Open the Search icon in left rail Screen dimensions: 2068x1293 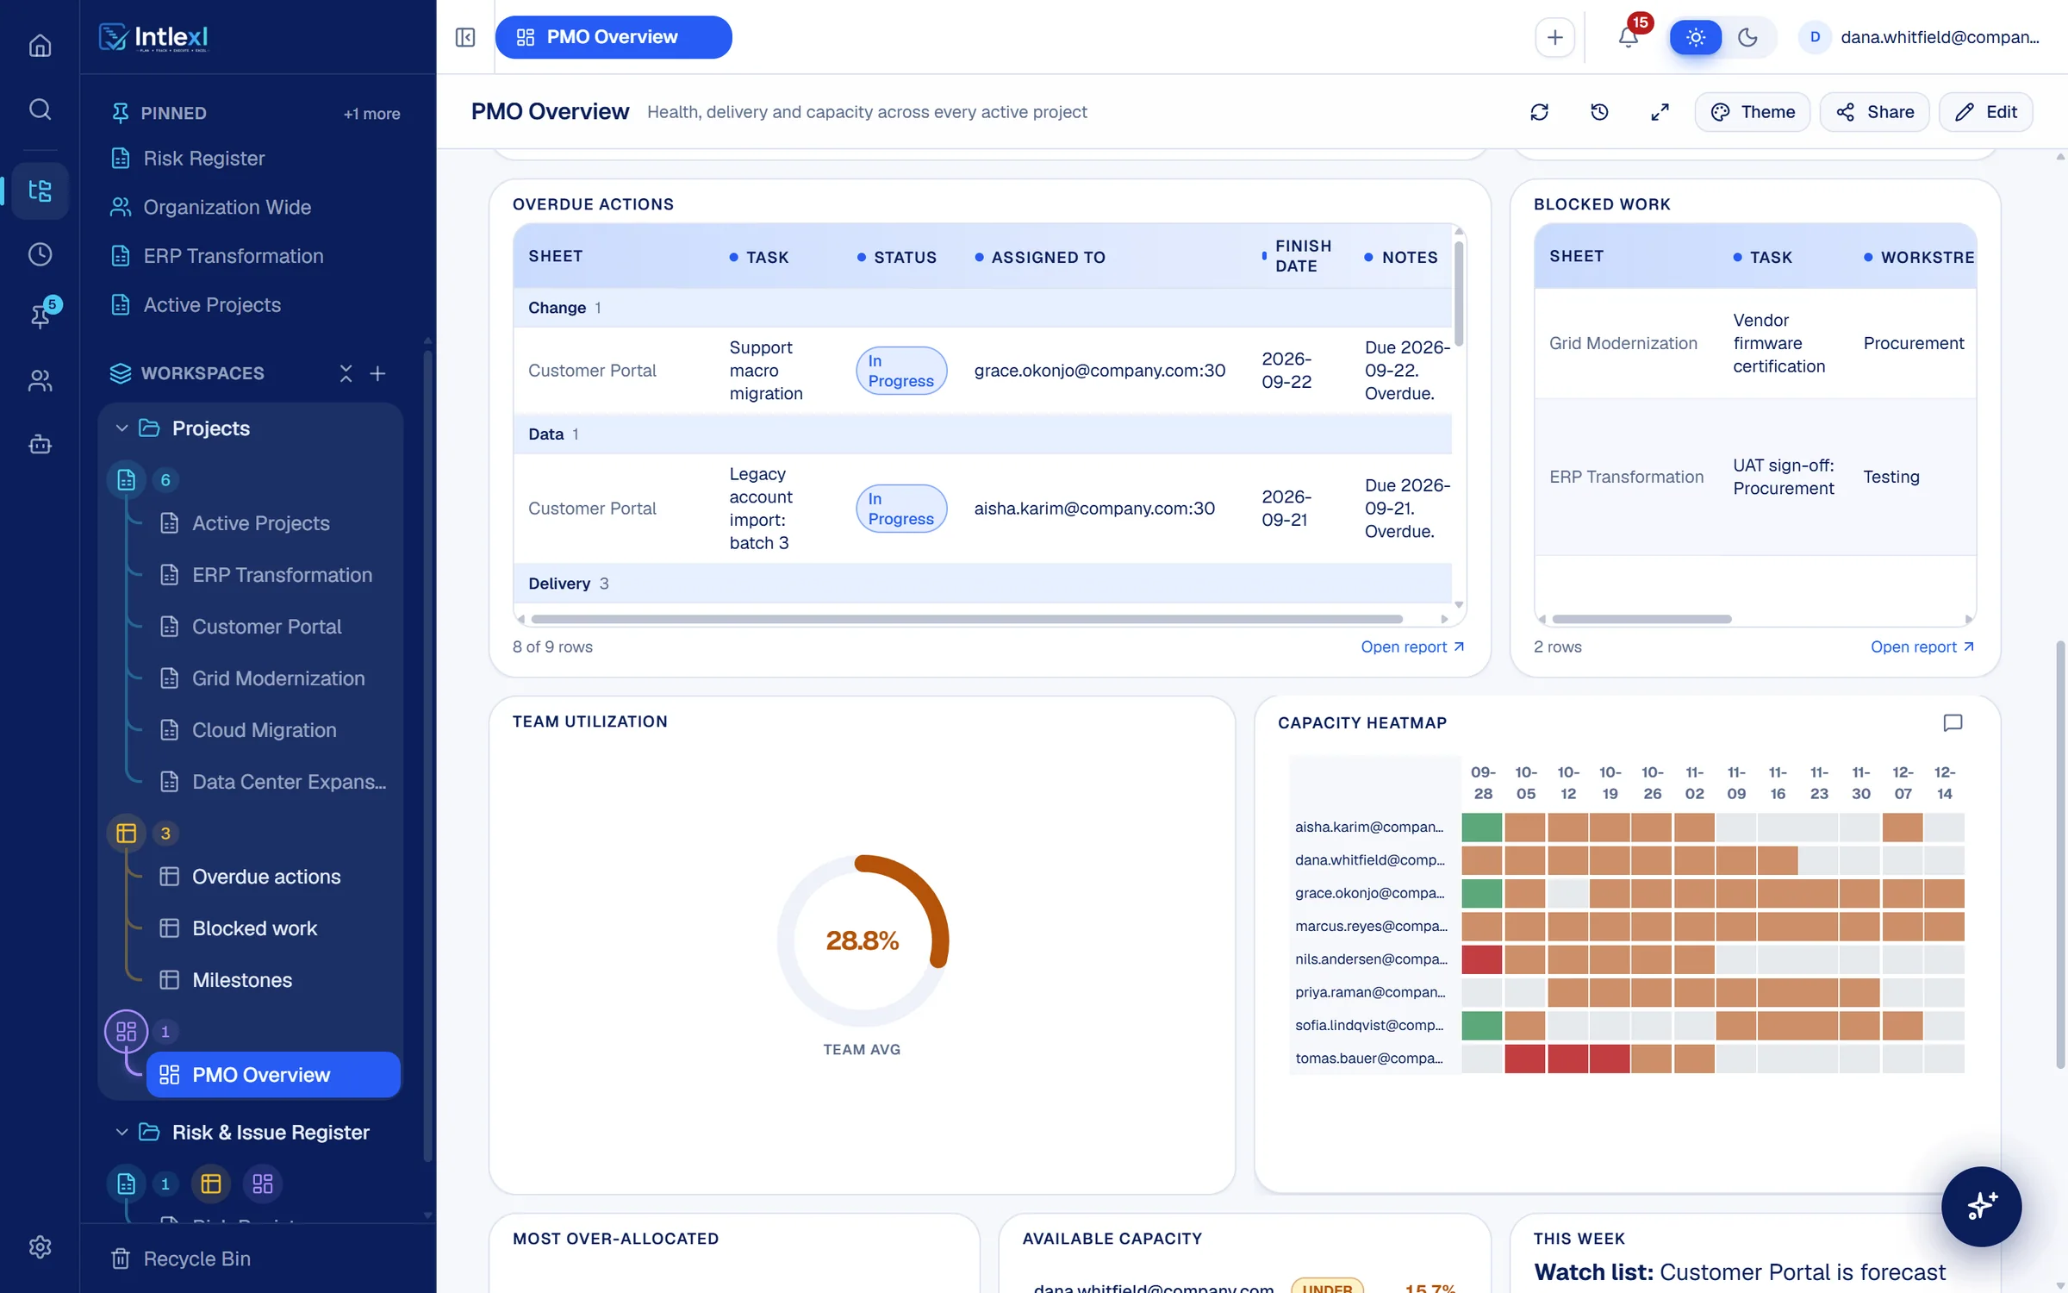pos(40,109)
